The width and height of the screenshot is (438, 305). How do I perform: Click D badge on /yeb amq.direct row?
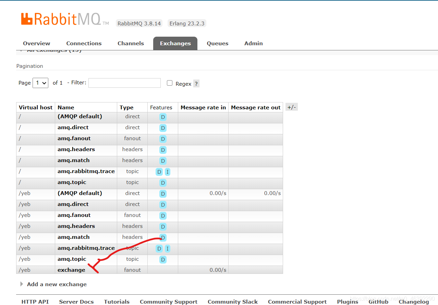[163, 205]
